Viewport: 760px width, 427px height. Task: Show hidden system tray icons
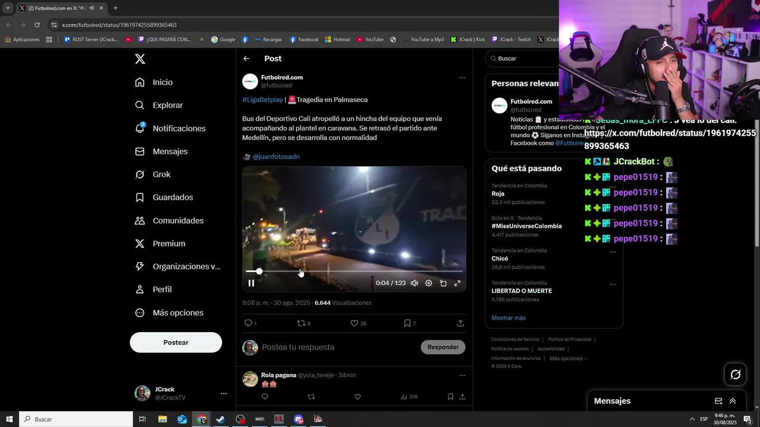pyautogui.click(x=692, y=419)
